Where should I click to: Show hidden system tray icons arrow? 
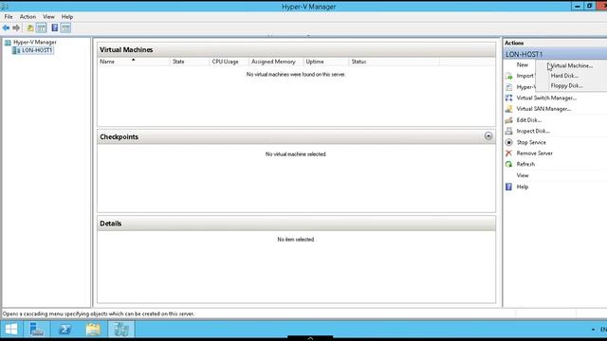click(x=593, y=330)
